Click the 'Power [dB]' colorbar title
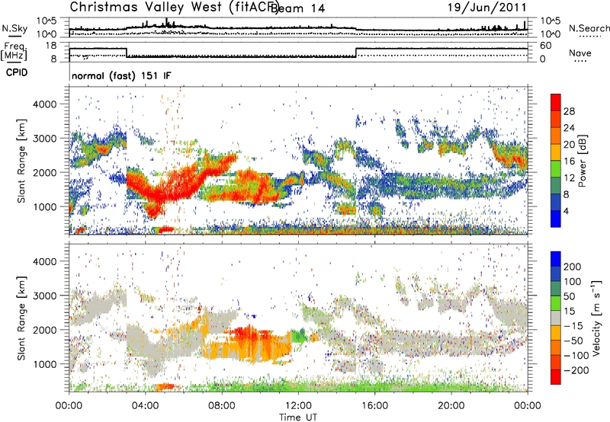Viewport: 610px width, 422px height. coord(583,161)
